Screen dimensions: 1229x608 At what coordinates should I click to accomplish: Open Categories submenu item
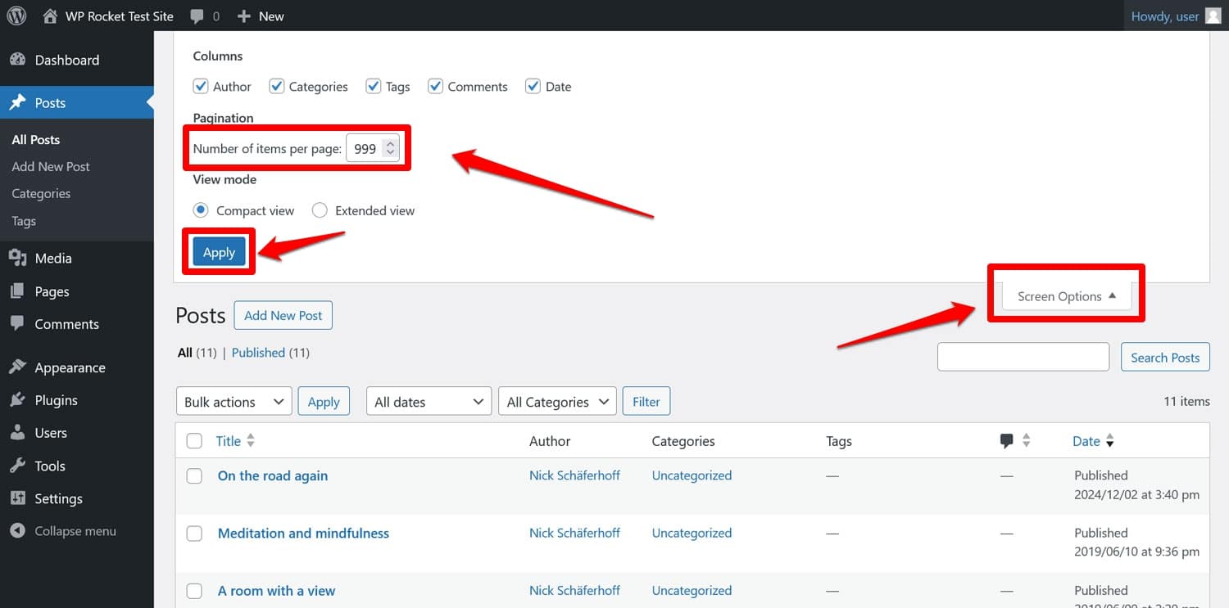pyautogui.click(x=41, y=193)
